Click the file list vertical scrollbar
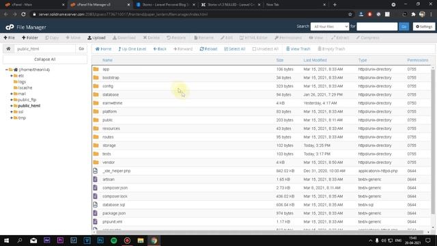This screenshot has height=246, width=437. click(x=433, y=142)
